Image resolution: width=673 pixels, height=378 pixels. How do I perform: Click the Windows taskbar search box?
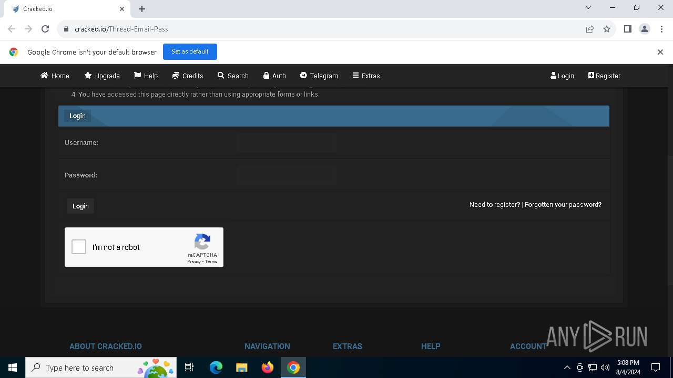pos(101,367)
